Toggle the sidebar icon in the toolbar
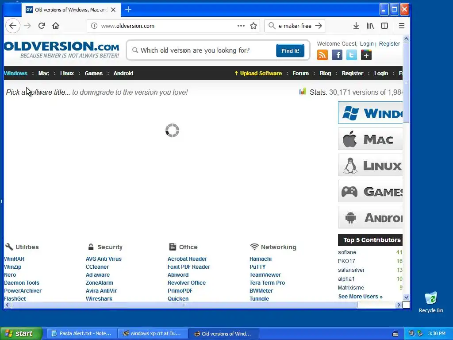This screenshot has height=340, width=453. (x=384, y=26)
